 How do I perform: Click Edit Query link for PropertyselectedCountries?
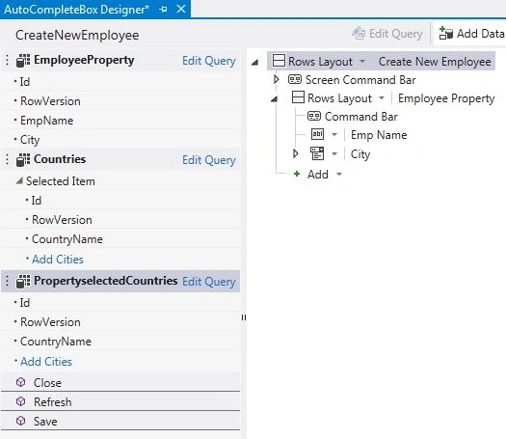209,282
